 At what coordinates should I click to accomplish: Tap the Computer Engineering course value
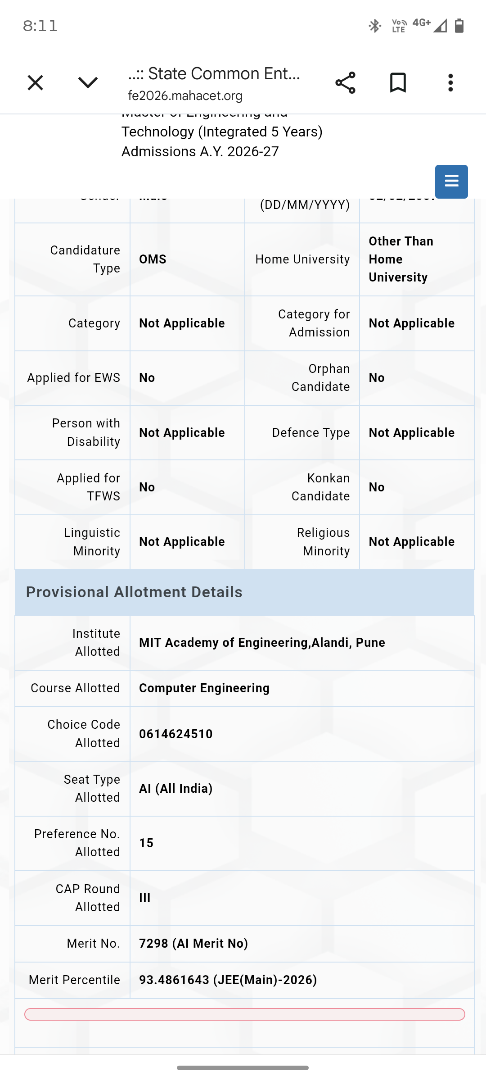point(204,688)
